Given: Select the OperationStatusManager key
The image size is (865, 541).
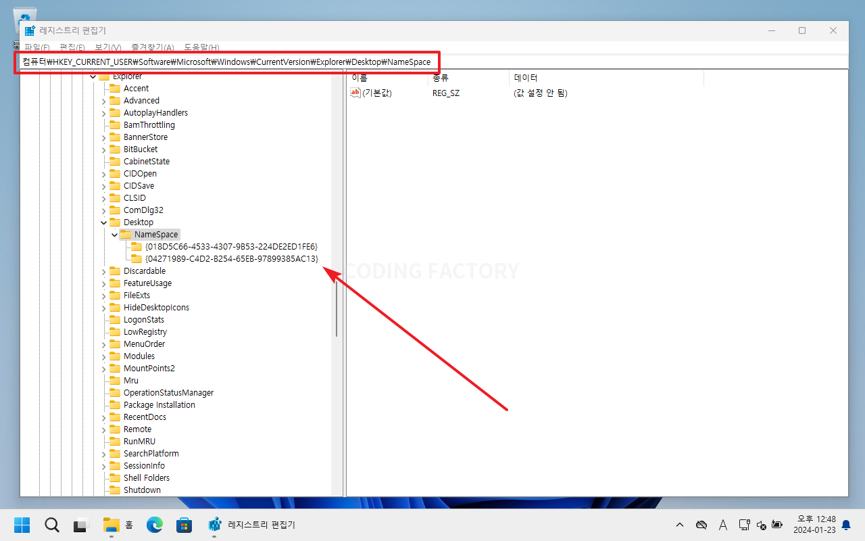Looking at the screenshot, I should tap(168, 393).
